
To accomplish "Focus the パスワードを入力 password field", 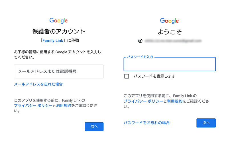I will (x=170, y=64).
